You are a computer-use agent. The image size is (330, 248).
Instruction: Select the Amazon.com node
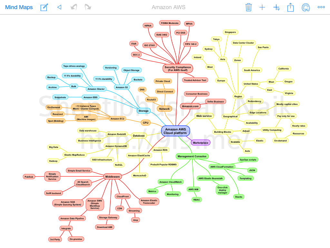pyautogui.click(x=190, y=106)
